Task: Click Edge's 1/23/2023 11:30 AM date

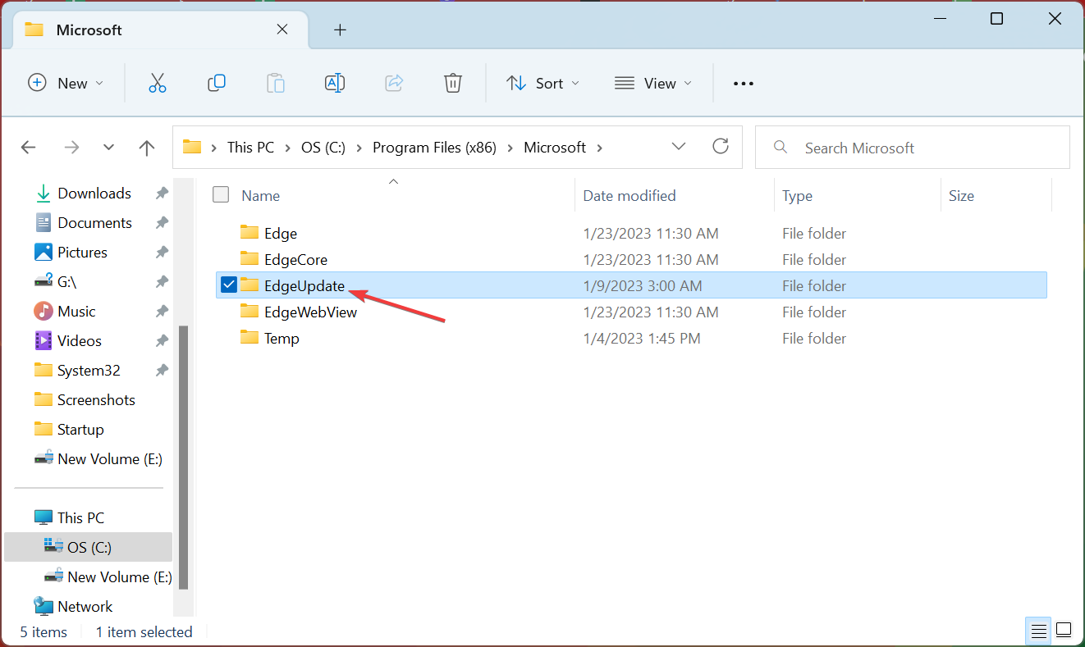Action: tap(651, 233)
